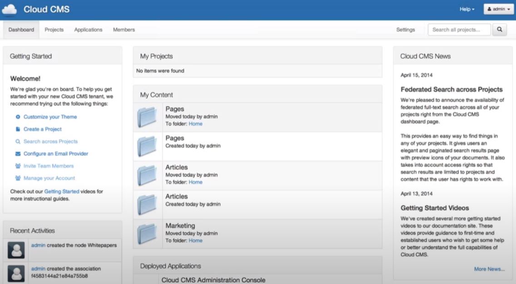This screenshot has height=284, width=516.
Task: Click the Marketing item title
Action: [180, 226]
